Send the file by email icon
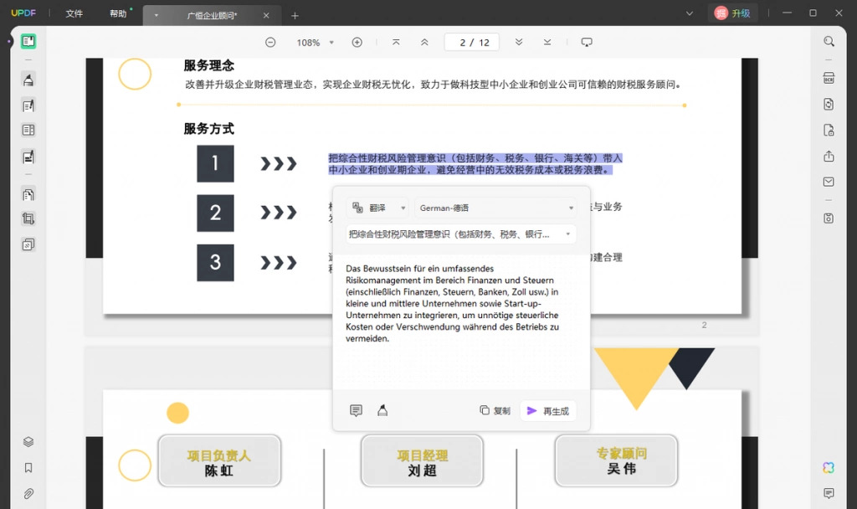 click(829, 182)
